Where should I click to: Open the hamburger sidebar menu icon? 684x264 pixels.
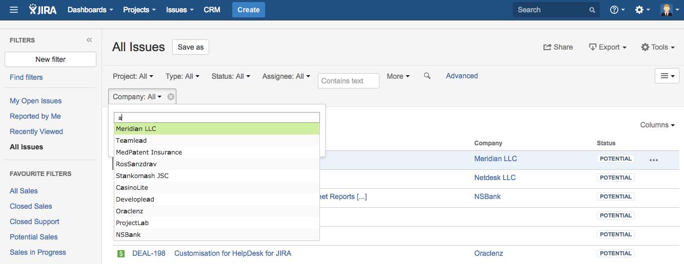14,10
